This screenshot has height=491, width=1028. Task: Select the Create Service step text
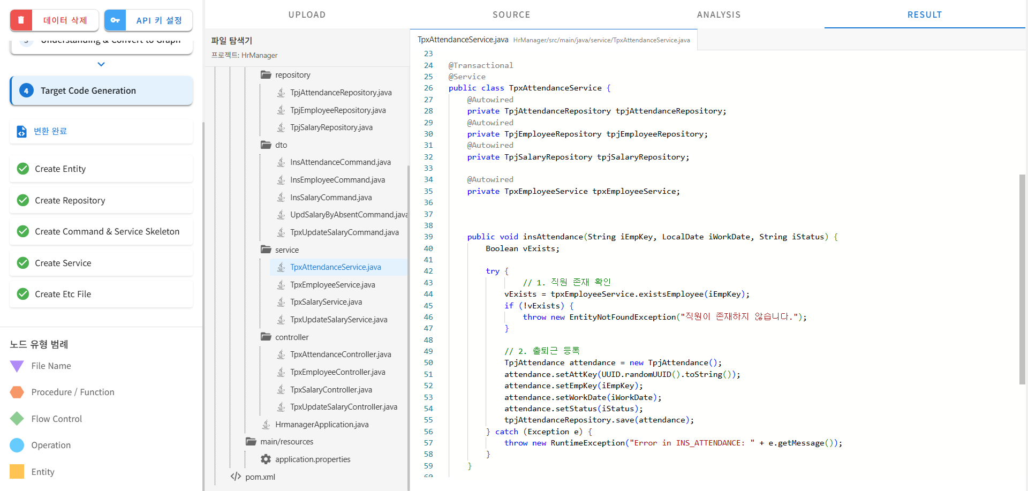63,263
